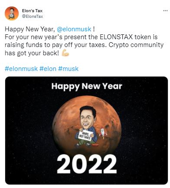The height and width of the screenshot is (188, 170).
Task: Click the #elonmusk hashtag
Action: click(21, 69)
